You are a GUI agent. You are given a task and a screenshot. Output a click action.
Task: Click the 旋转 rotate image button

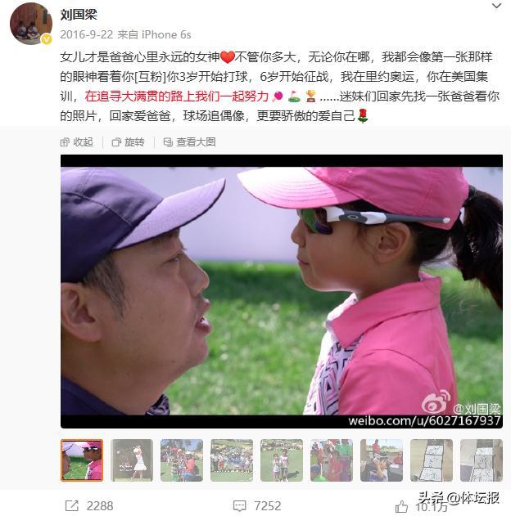click(129, 142)
